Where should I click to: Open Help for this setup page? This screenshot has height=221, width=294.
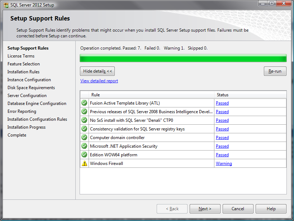coord(271,209)
